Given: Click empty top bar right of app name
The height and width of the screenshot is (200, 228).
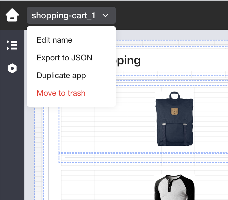Looking at the screenshot, I should click(171, 15).
